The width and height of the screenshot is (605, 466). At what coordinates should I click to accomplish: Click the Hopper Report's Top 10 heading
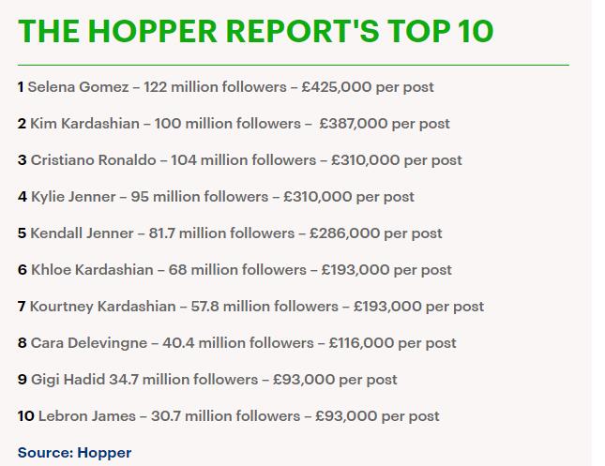coord(255,31)
